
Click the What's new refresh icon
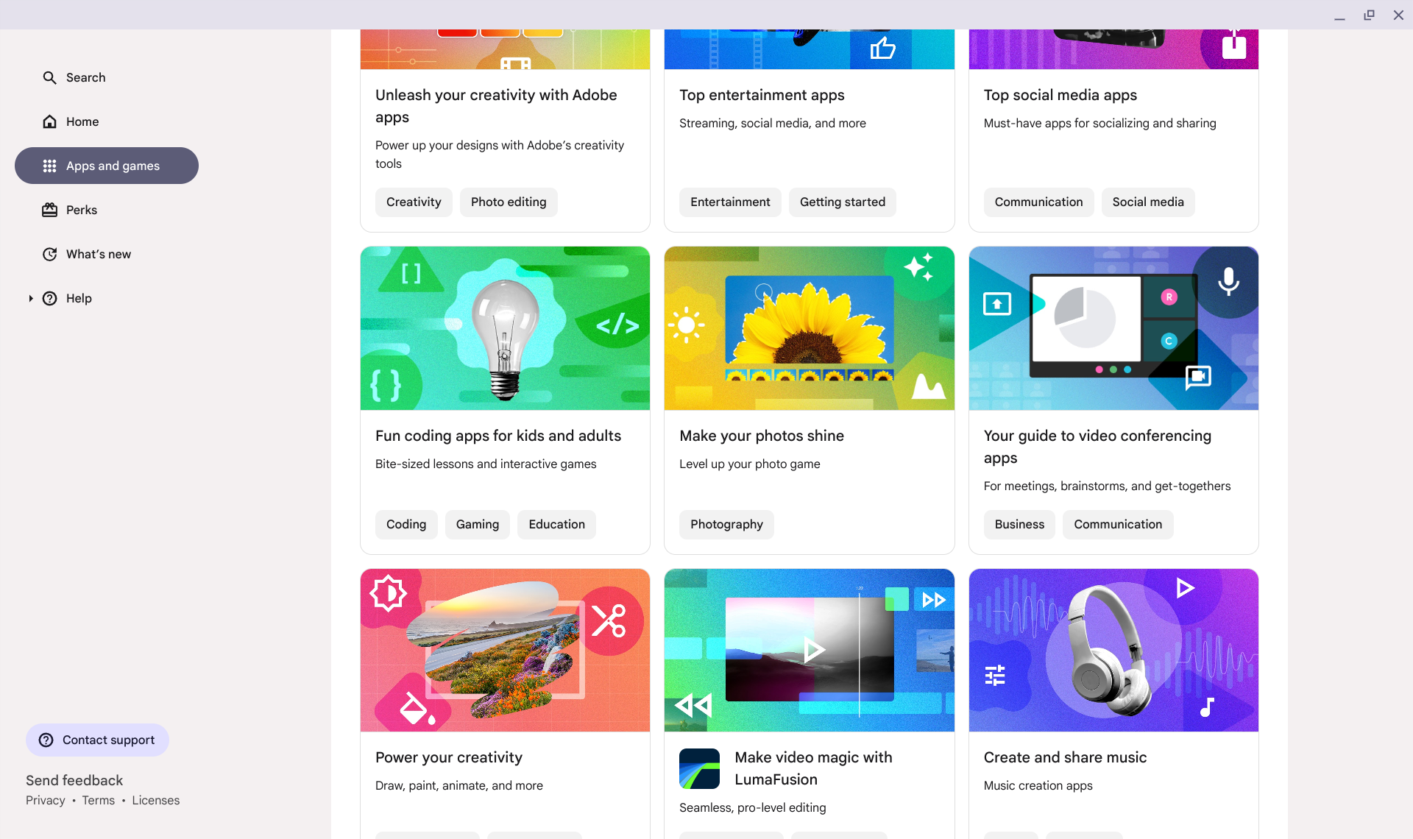(x=49, y=254)
